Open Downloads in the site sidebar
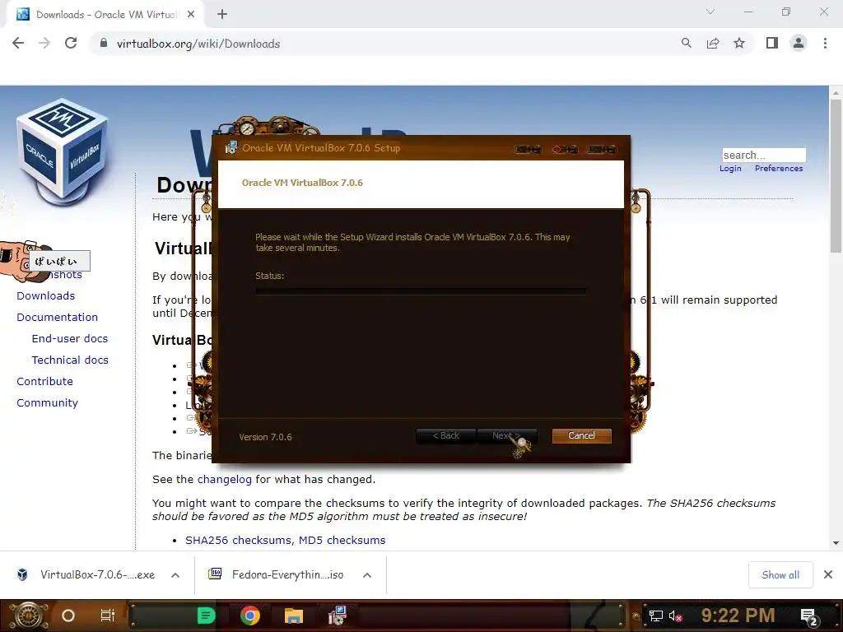 pyautogui.click(x=46, y=296)
